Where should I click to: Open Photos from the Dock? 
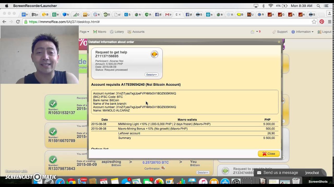click(159, 182)
